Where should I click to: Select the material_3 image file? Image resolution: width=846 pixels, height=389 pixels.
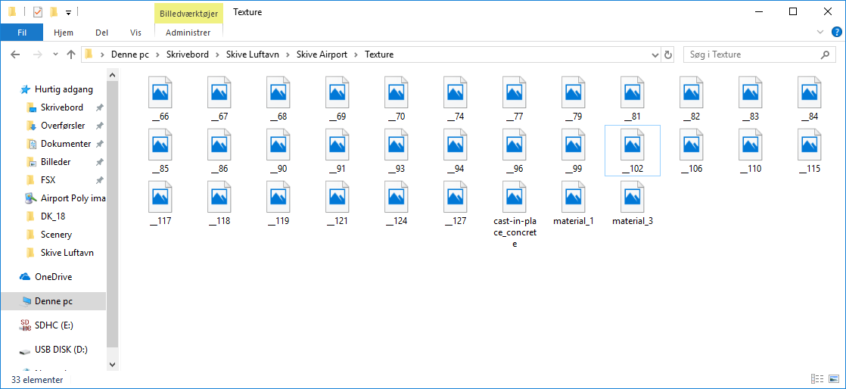(633, 204)
